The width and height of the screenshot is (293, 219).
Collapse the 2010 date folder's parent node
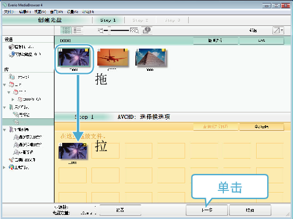coord(9,92)
